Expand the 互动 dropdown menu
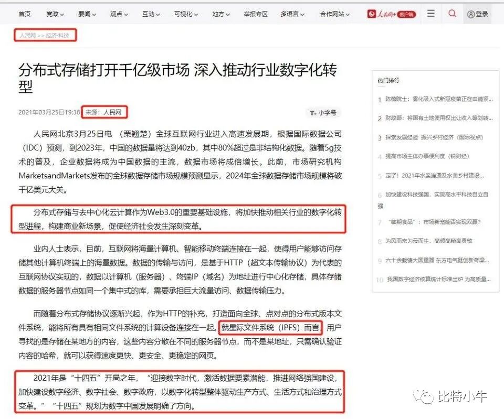Screen dimensions: 504x419 click(x=151, y=14)
